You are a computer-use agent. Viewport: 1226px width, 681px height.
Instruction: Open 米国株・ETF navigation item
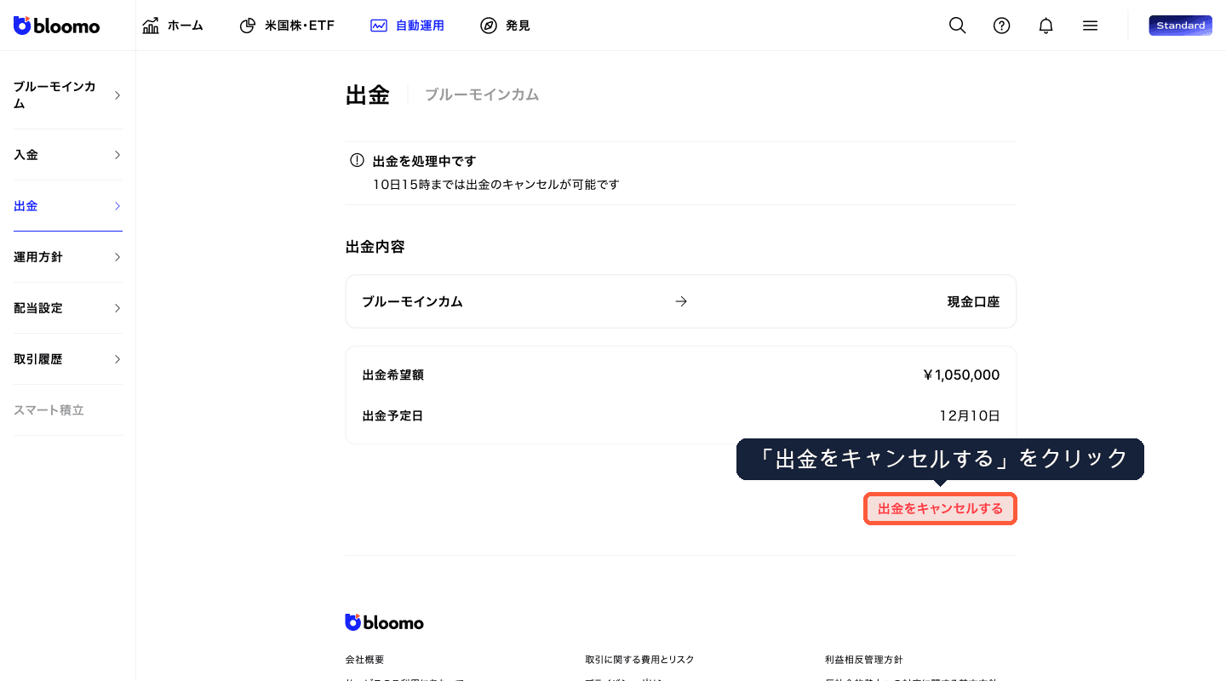(287, 26)
